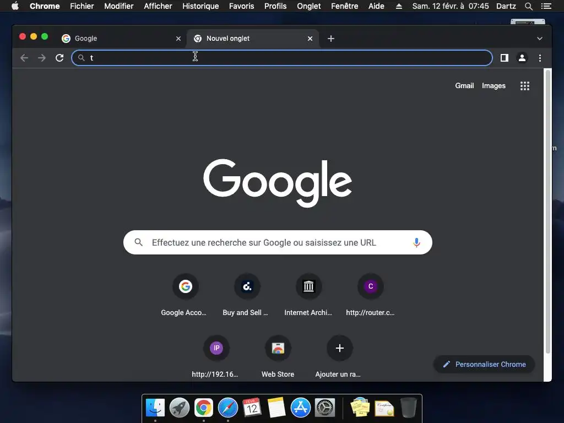Open the Fenêtre menu
564x423 pixels.
tap(345, 6)
